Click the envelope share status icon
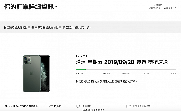181x111 pixels. (128, 106)
